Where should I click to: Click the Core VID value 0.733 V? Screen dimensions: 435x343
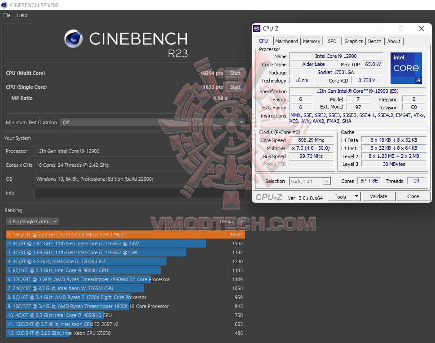point(367,80)
